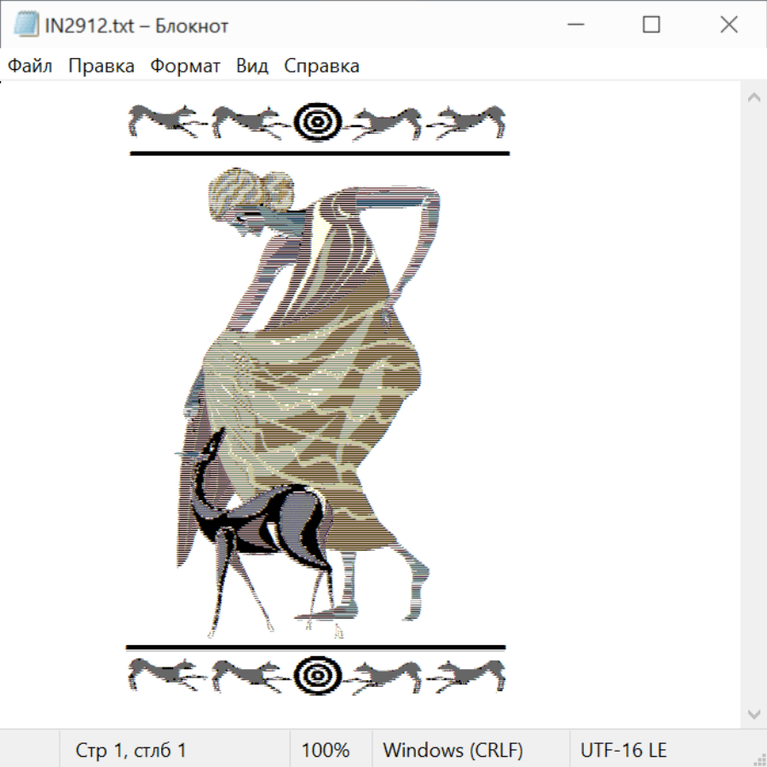Click the top-left running dog figure

click(x=164, y=122)
